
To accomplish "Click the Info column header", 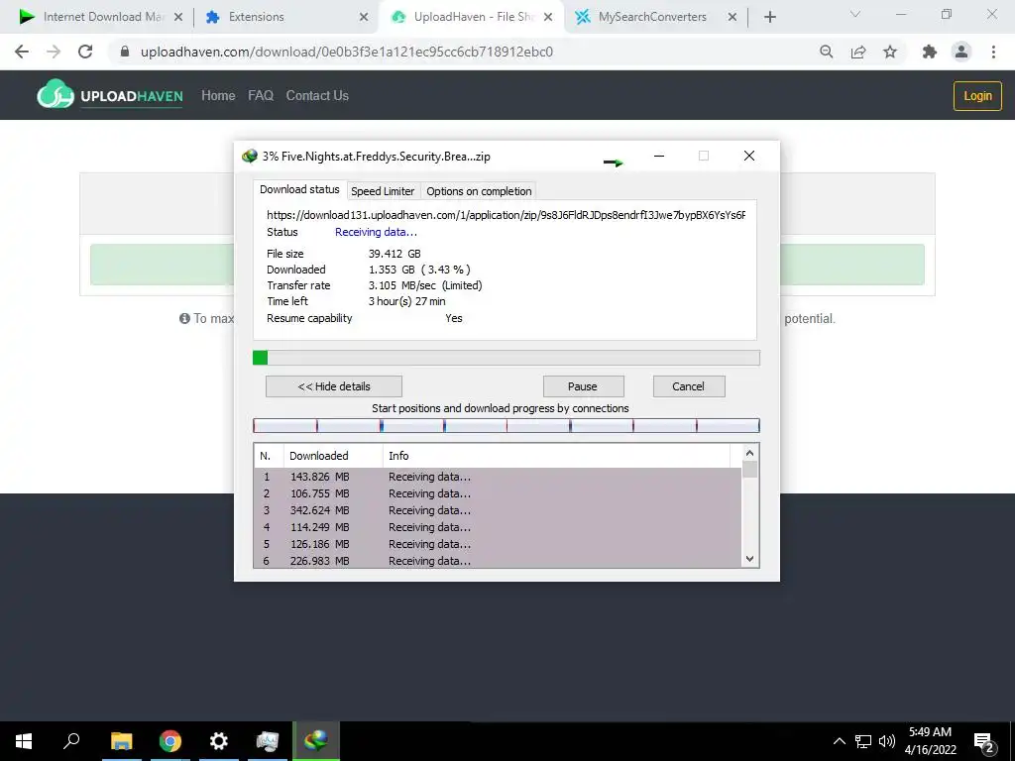I will (x=556, y=456).
